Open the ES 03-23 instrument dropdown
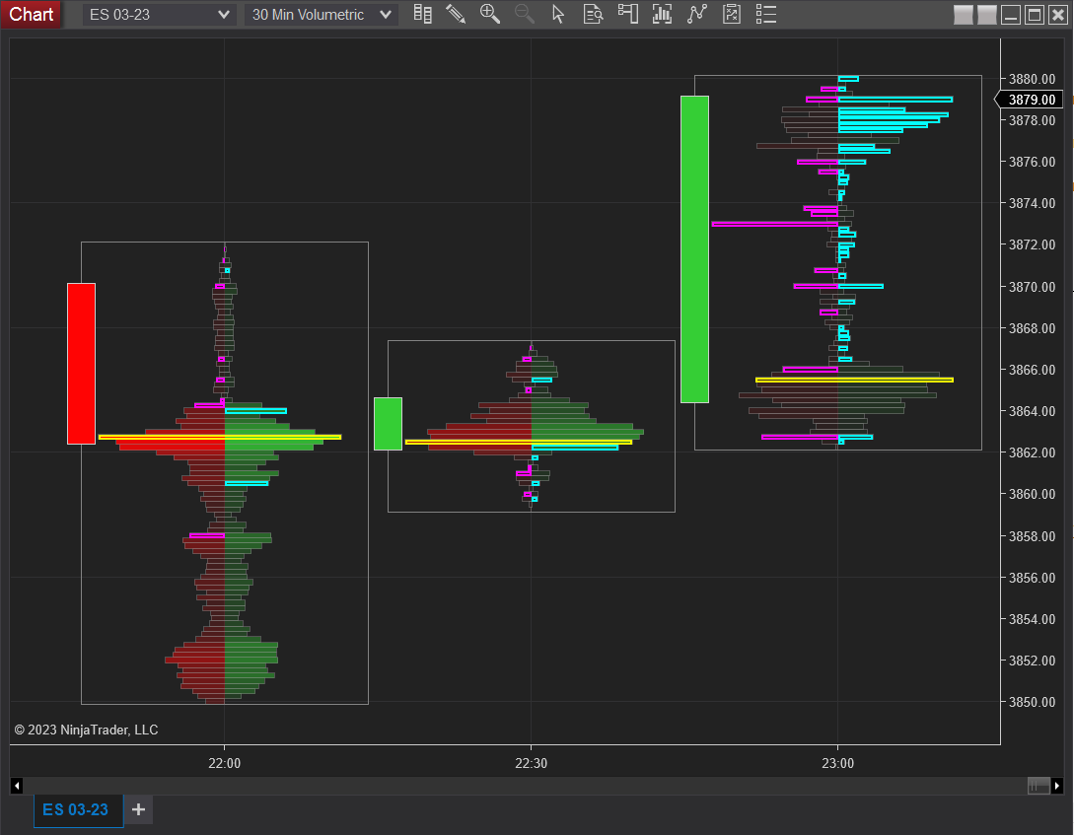 [153, 14]
